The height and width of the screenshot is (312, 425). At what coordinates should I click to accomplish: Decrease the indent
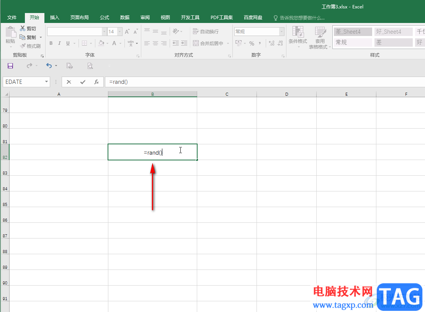(176, 43)
